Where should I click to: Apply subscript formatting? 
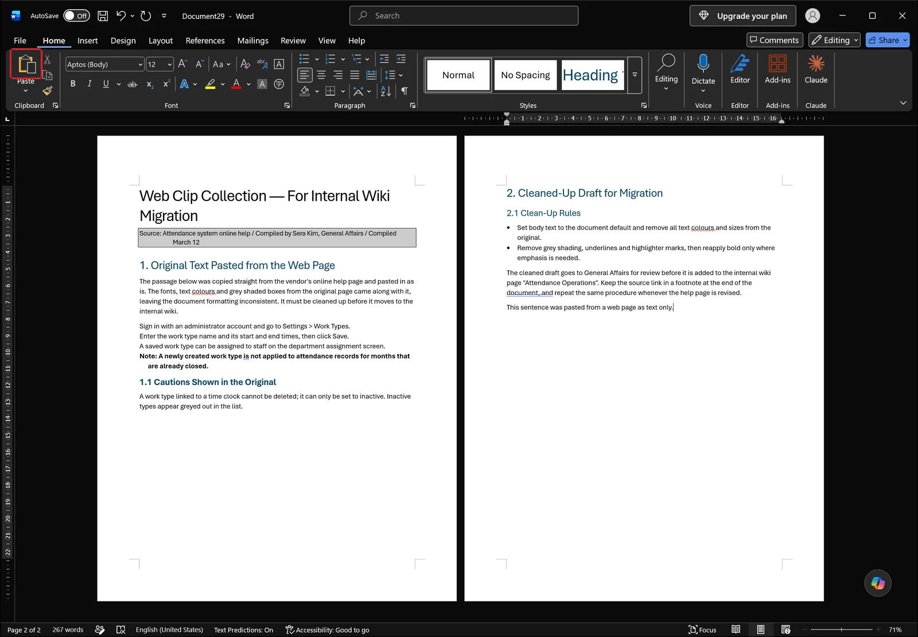point(150,84)
